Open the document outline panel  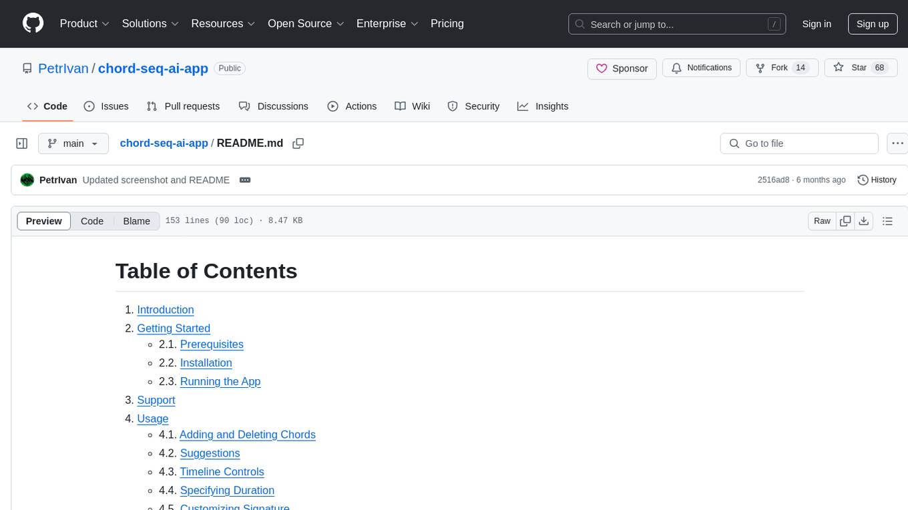tap(887, 221)
